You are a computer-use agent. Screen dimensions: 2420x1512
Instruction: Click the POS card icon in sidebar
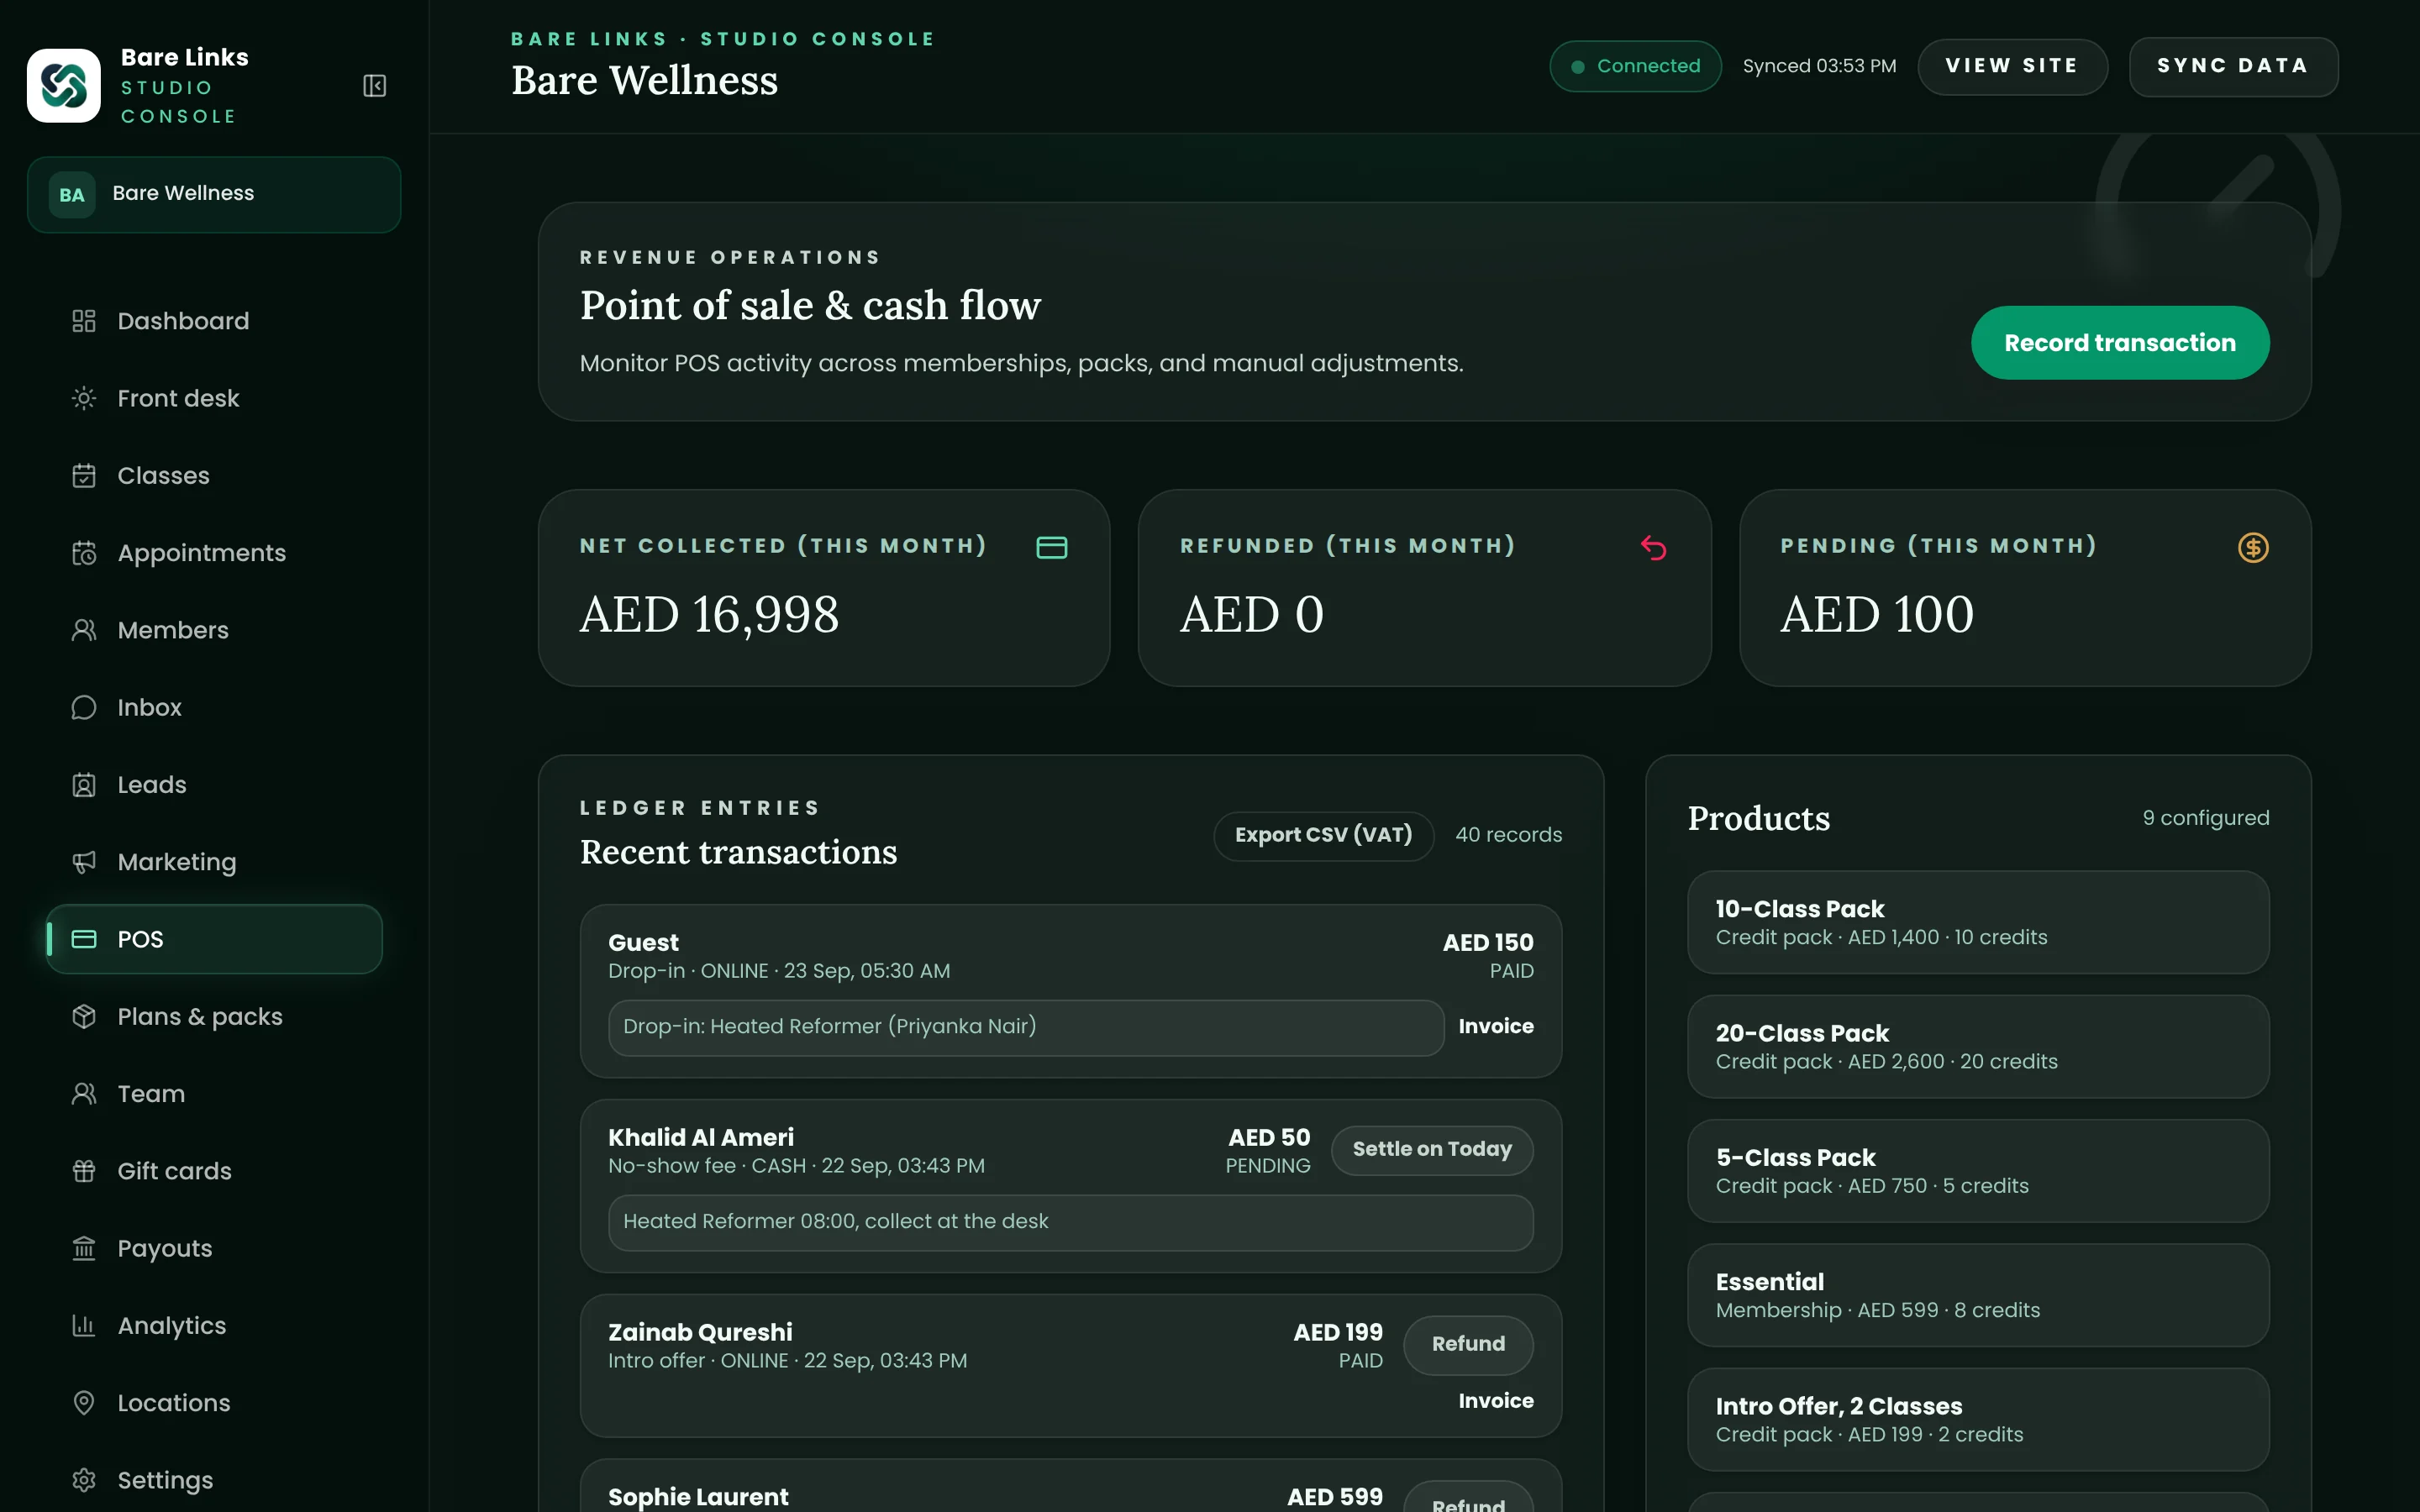84,939
